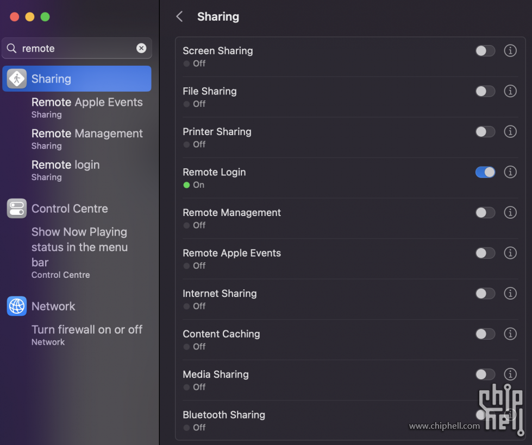Click inside the remote search field
The width and height of the screenshot is (532, 445).
pyautogui.click(x=76, y=48)
